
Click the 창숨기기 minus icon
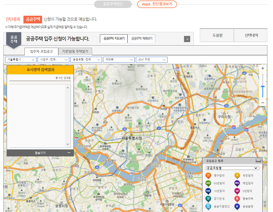[x=69, y=153]
